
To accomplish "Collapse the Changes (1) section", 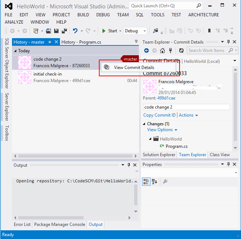I will (x=144, y=124).
